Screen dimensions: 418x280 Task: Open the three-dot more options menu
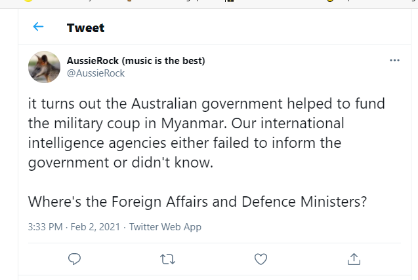click(394, 60)
